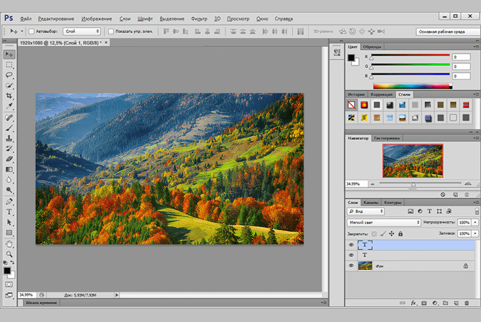The height and width of the screenshot is (322, 481).
Task: Enable the Автовыбор checkbox
Action: (x=32, y=31)
